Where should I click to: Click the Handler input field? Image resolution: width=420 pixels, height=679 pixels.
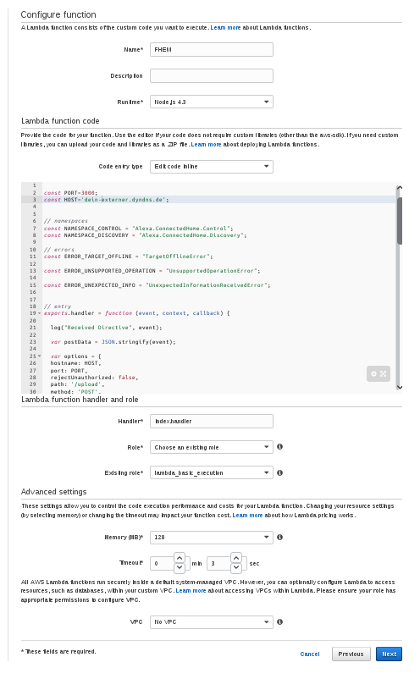[x=212, y=421]
